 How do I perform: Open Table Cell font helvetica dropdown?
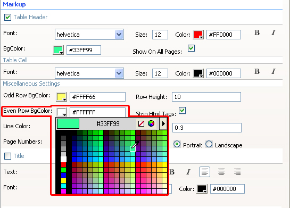point(89,73)
